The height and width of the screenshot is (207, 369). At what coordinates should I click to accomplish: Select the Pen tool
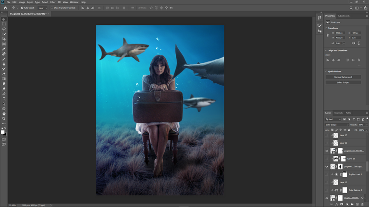coord(4,94)
